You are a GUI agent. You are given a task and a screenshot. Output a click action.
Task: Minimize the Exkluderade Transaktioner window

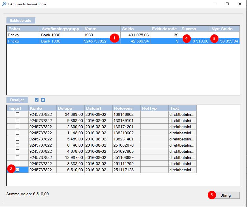pyautogui.click(x=215, y=4)
